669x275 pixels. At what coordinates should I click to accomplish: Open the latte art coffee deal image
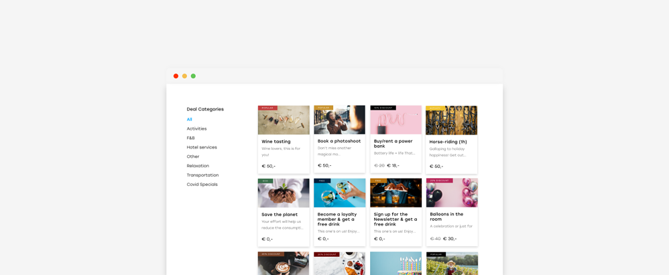click(x=284, y=264)
